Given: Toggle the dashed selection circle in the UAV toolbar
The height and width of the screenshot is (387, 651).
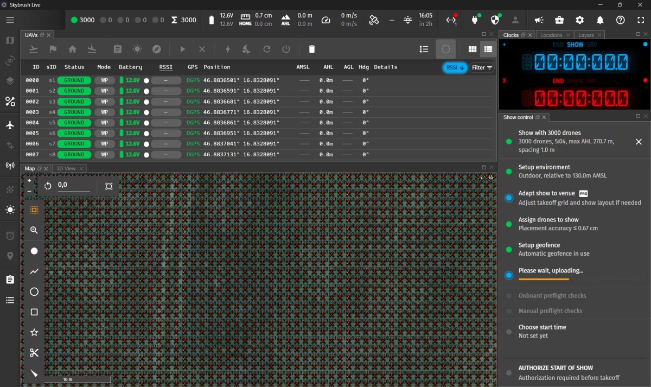Looking at the screenshot, I should click(445, 49).
